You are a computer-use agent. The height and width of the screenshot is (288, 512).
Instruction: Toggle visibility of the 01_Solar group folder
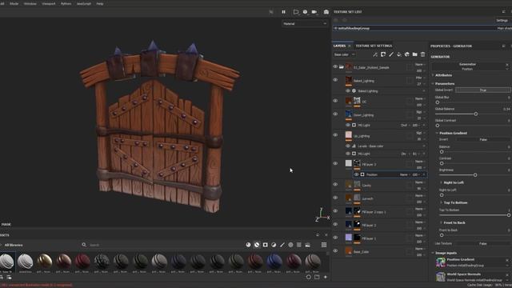coord(335,66)
